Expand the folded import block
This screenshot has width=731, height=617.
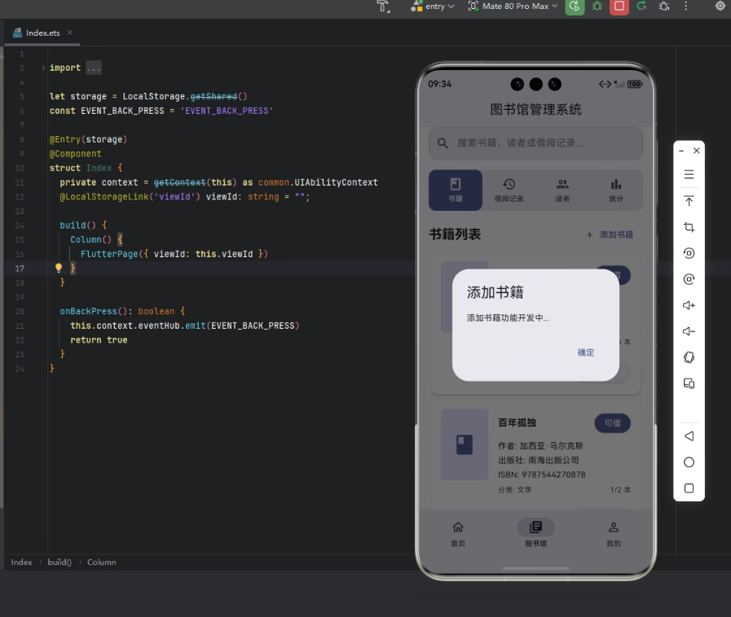[43, 68]
